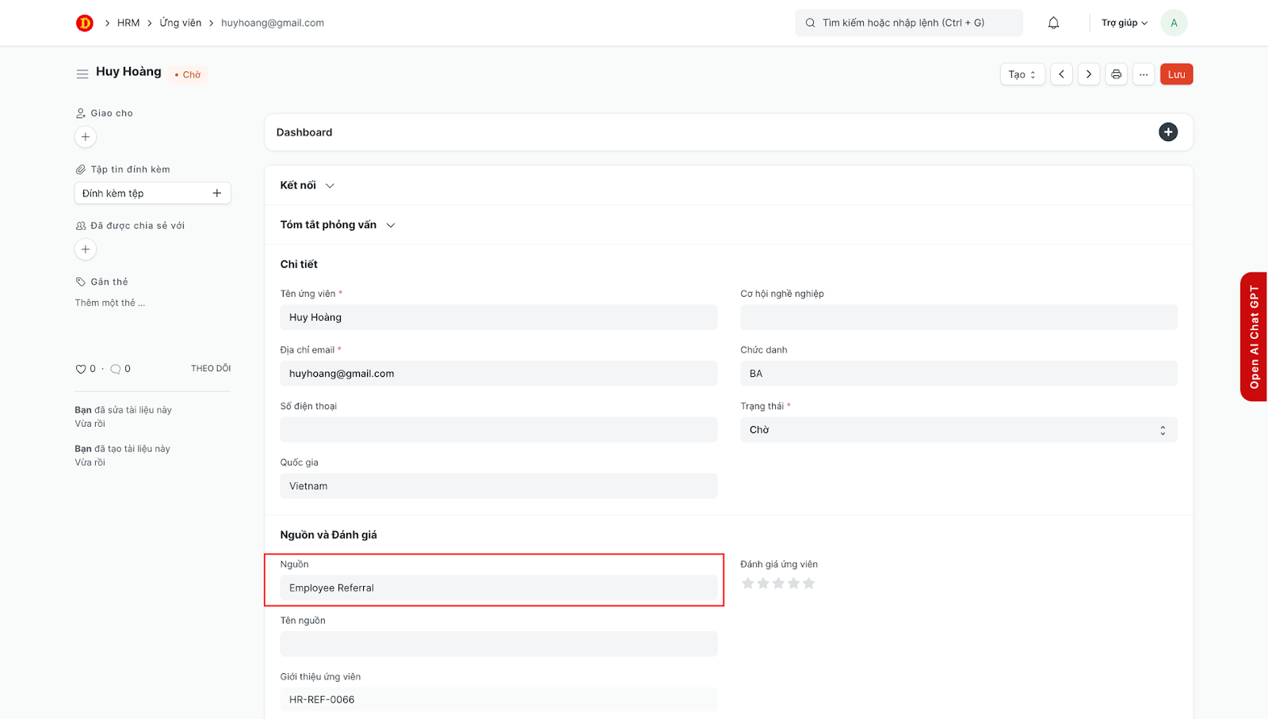Rate candidate five stars
1268x719 pixels.
coord(808,584)
